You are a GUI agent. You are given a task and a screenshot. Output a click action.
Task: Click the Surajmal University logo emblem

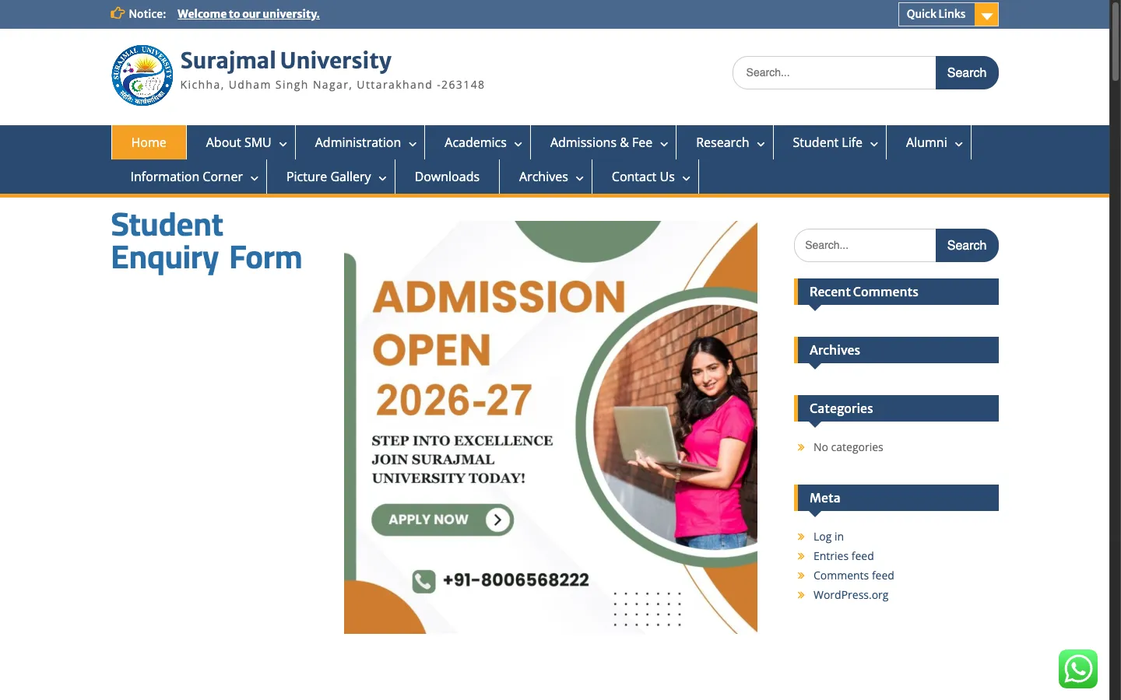(x=142, y=75)
